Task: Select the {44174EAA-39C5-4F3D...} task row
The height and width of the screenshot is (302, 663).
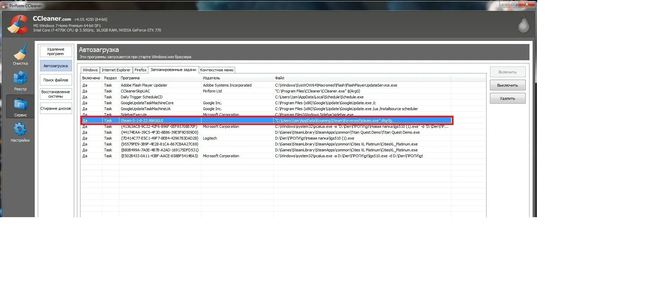Action: click(x=266, y=132)
